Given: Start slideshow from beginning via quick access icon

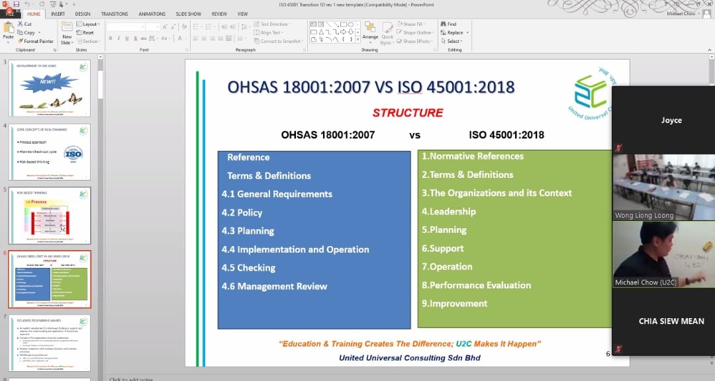Looking at the screenshot, I should (x=53, y=4).
